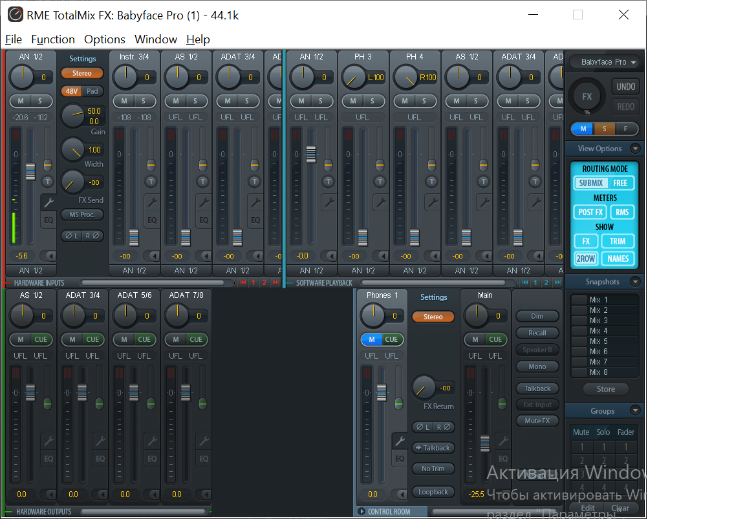745x519 pixels.
Task: Open the Babyface Pro device dropdown
Action: point(605,62)
